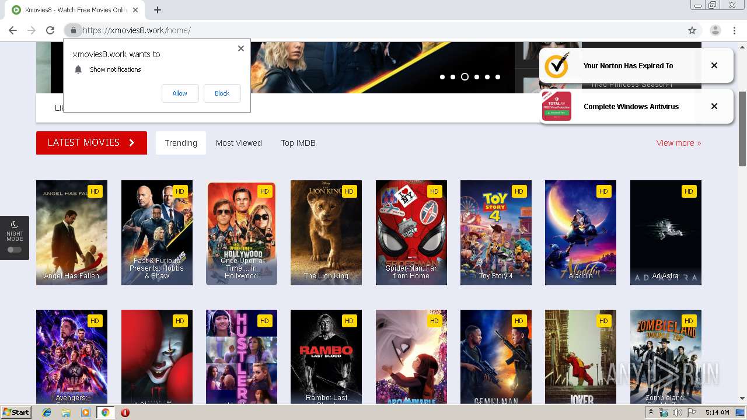
Task: Switch to the Trending tab
Action: point(181,143)
